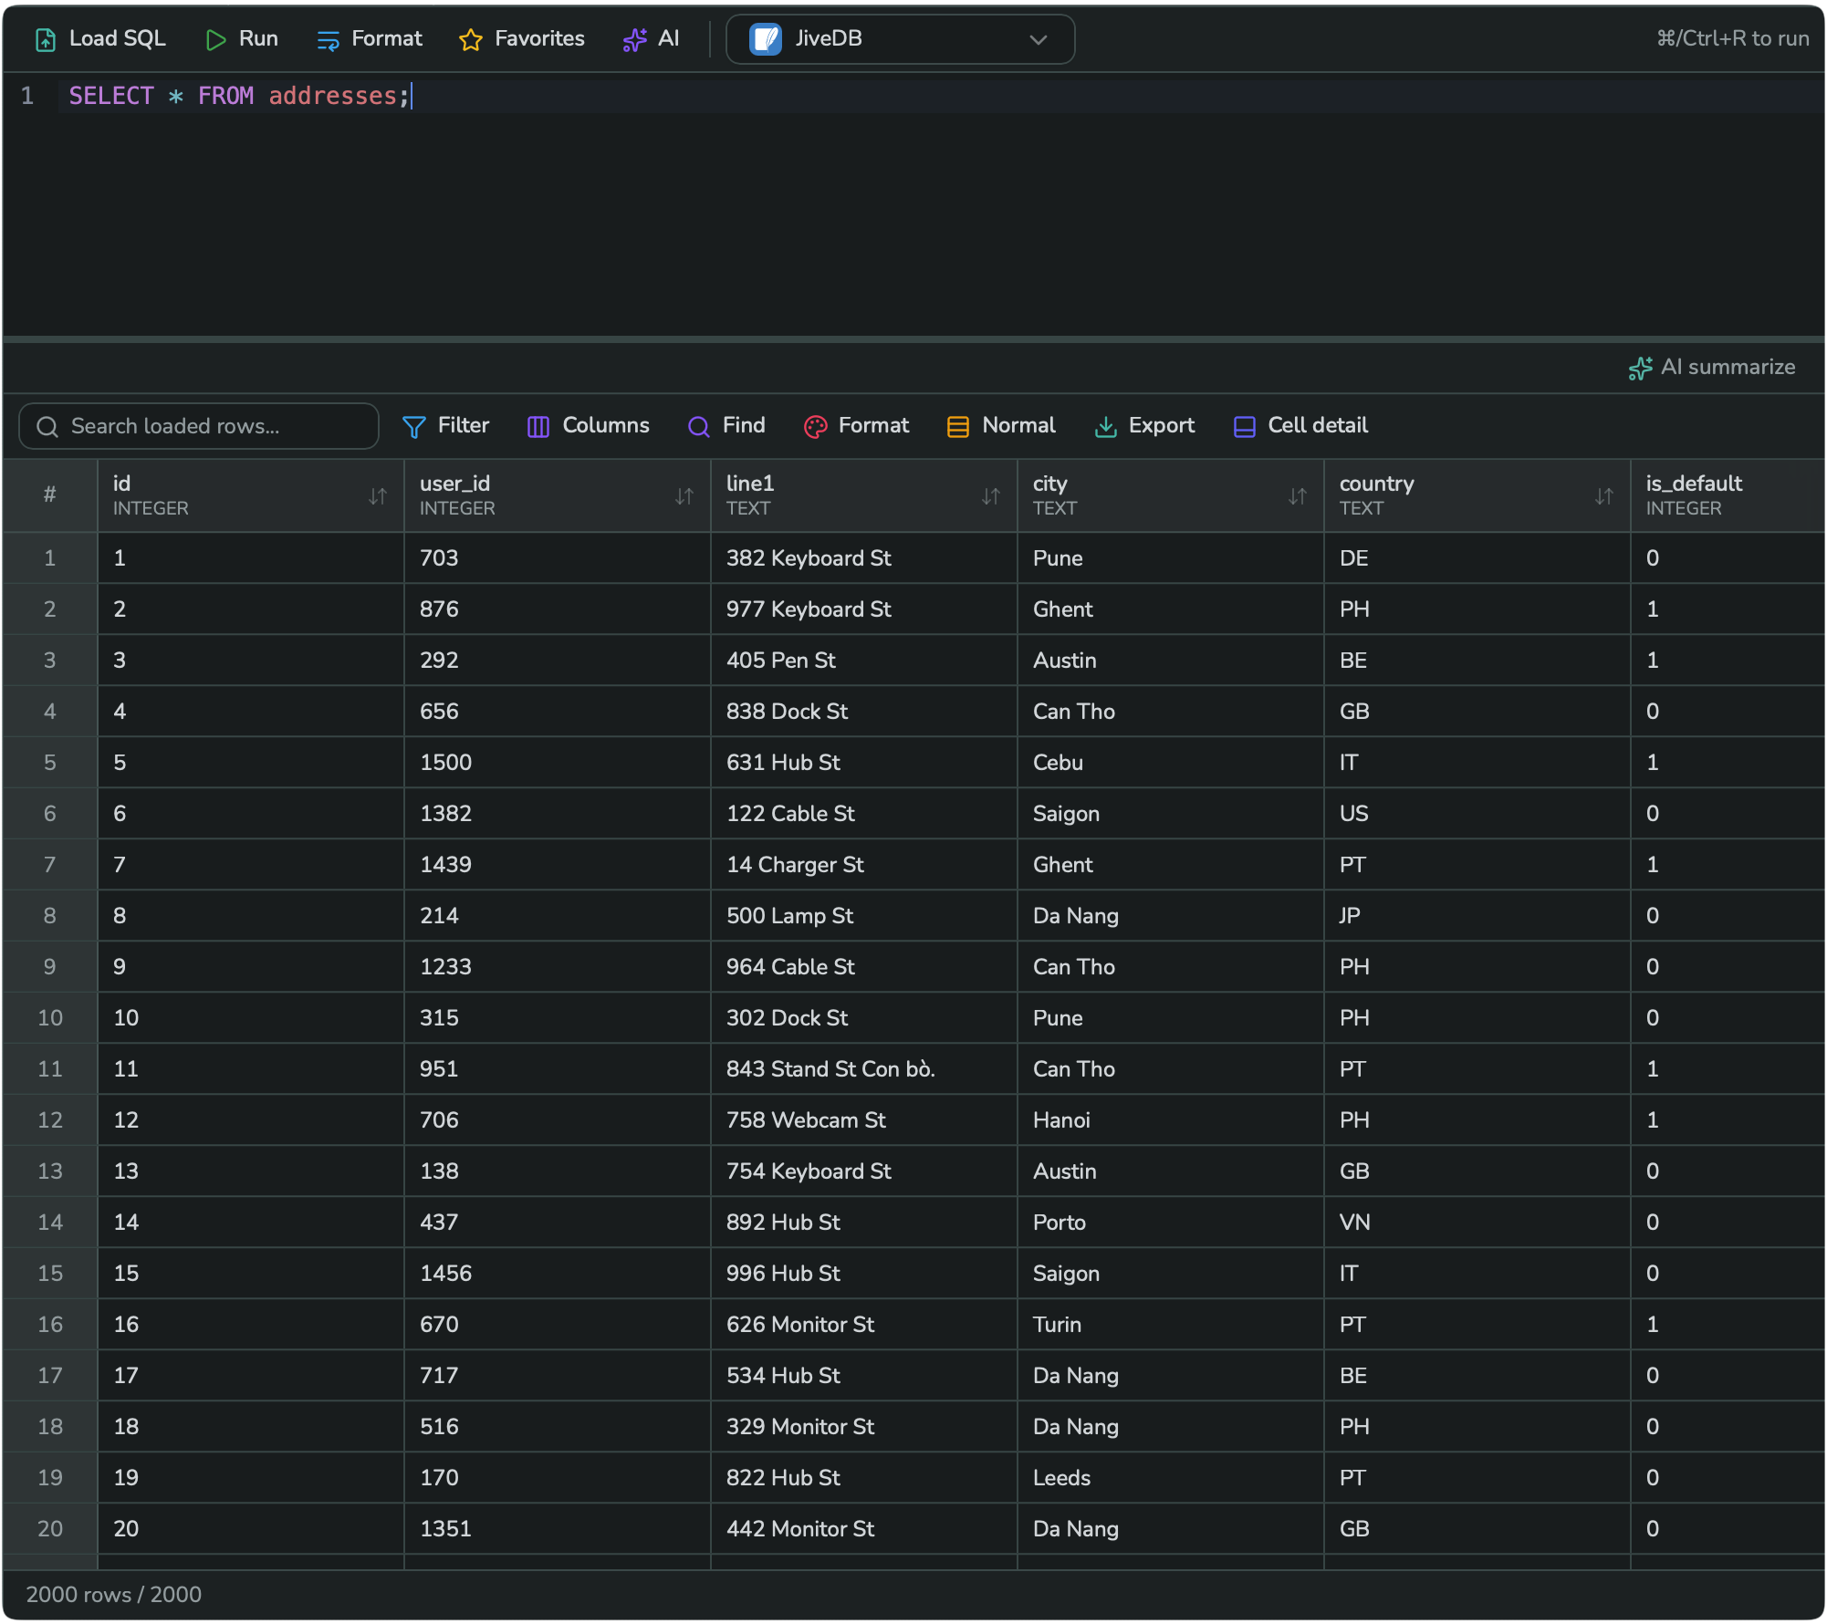
Task: Select cell '442 Monitor St'
Action: pos(864,1529)
